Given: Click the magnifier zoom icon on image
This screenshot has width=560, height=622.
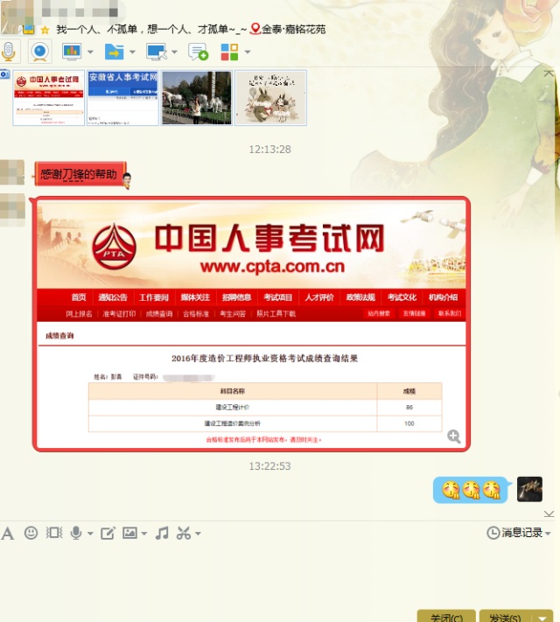Looking at the screenshot, I should 453,437.
